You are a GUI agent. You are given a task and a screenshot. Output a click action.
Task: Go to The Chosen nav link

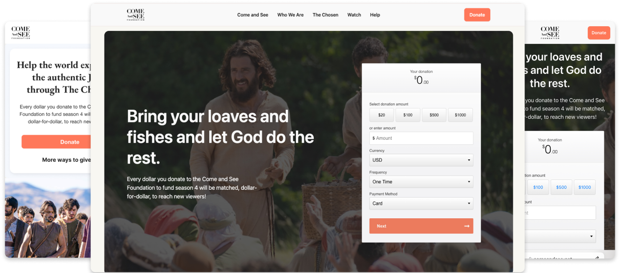point(325,15)
